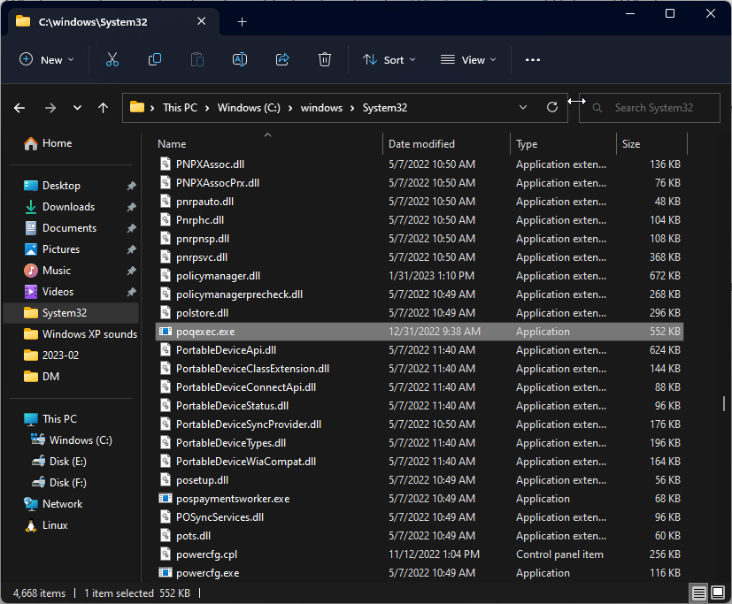Image resolution: width=732 pixels, height=604 pixels.
Task: Switch to details view layout button
Action: (699, 593)
